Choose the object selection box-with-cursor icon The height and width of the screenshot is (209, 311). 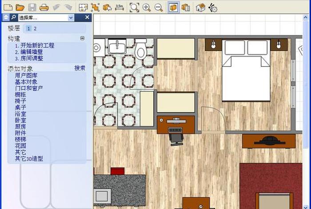point(108,8)
